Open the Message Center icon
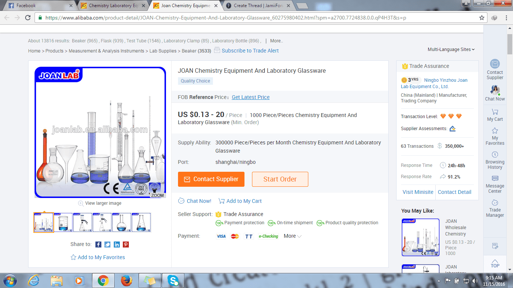Viewport: 513px width, 288px height. pos(495,178)
